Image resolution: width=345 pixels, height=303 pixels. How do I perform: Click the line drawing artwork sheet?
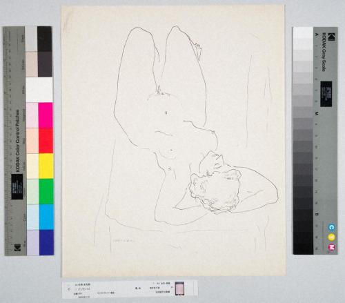[x=173, y=141]
